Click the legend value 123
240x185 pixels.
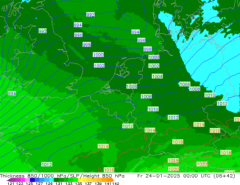coord(20,183)
